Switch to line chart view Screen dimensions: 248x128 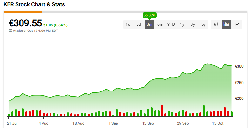237,24
